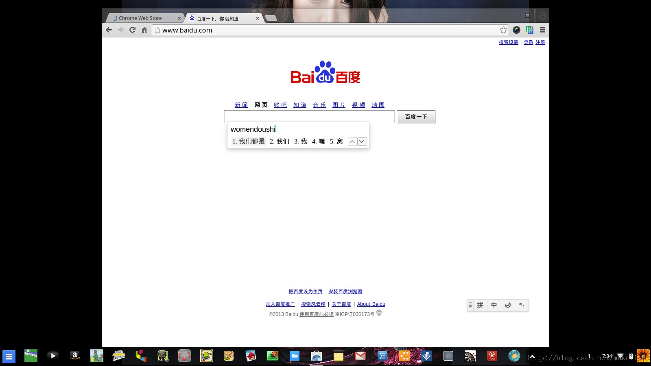Launch the red car racing game icon
This screenshot has width=651, height=366.
pos(185,356)
